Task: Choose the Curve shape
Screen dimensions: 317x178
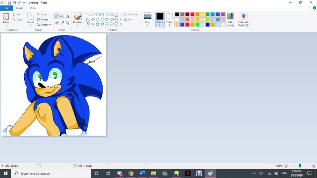Action: tap(93, 15)
